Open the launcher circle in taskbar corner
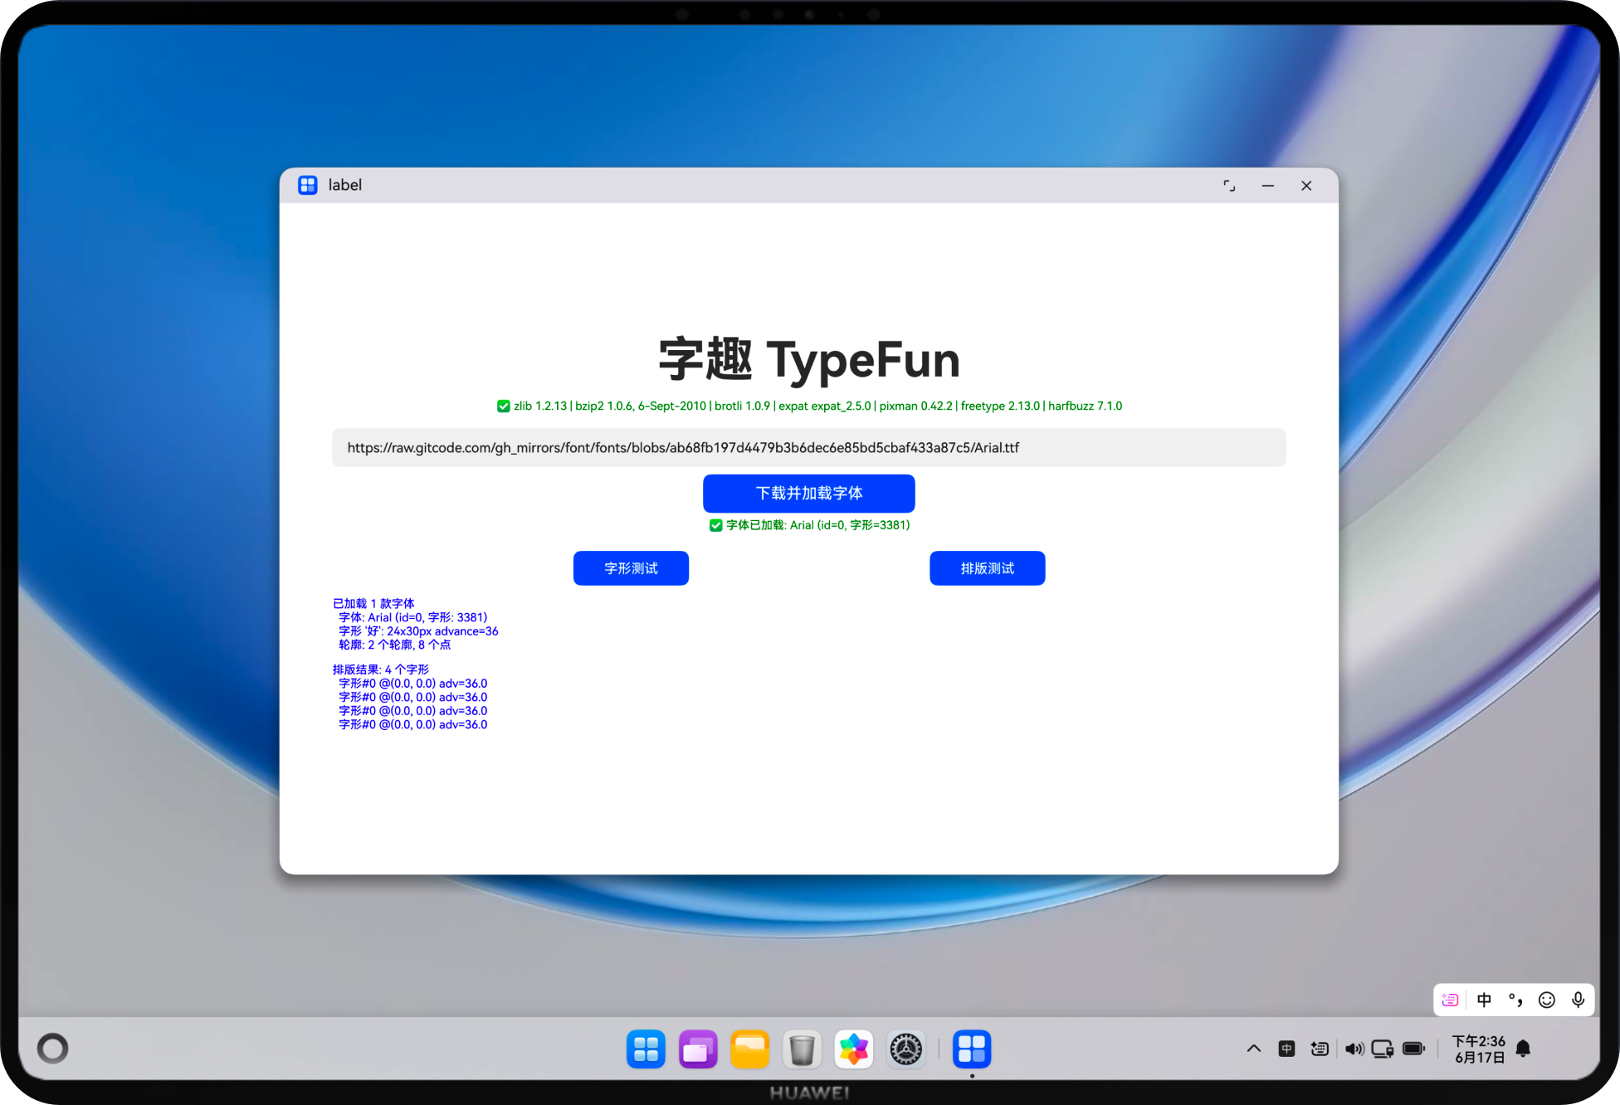The height and width of the screenshot is (1105, 1620). coord(53,1049)
